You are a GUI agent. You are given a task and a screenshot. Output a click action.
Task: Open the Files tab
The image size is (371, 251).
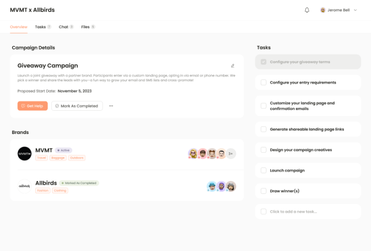88,27
